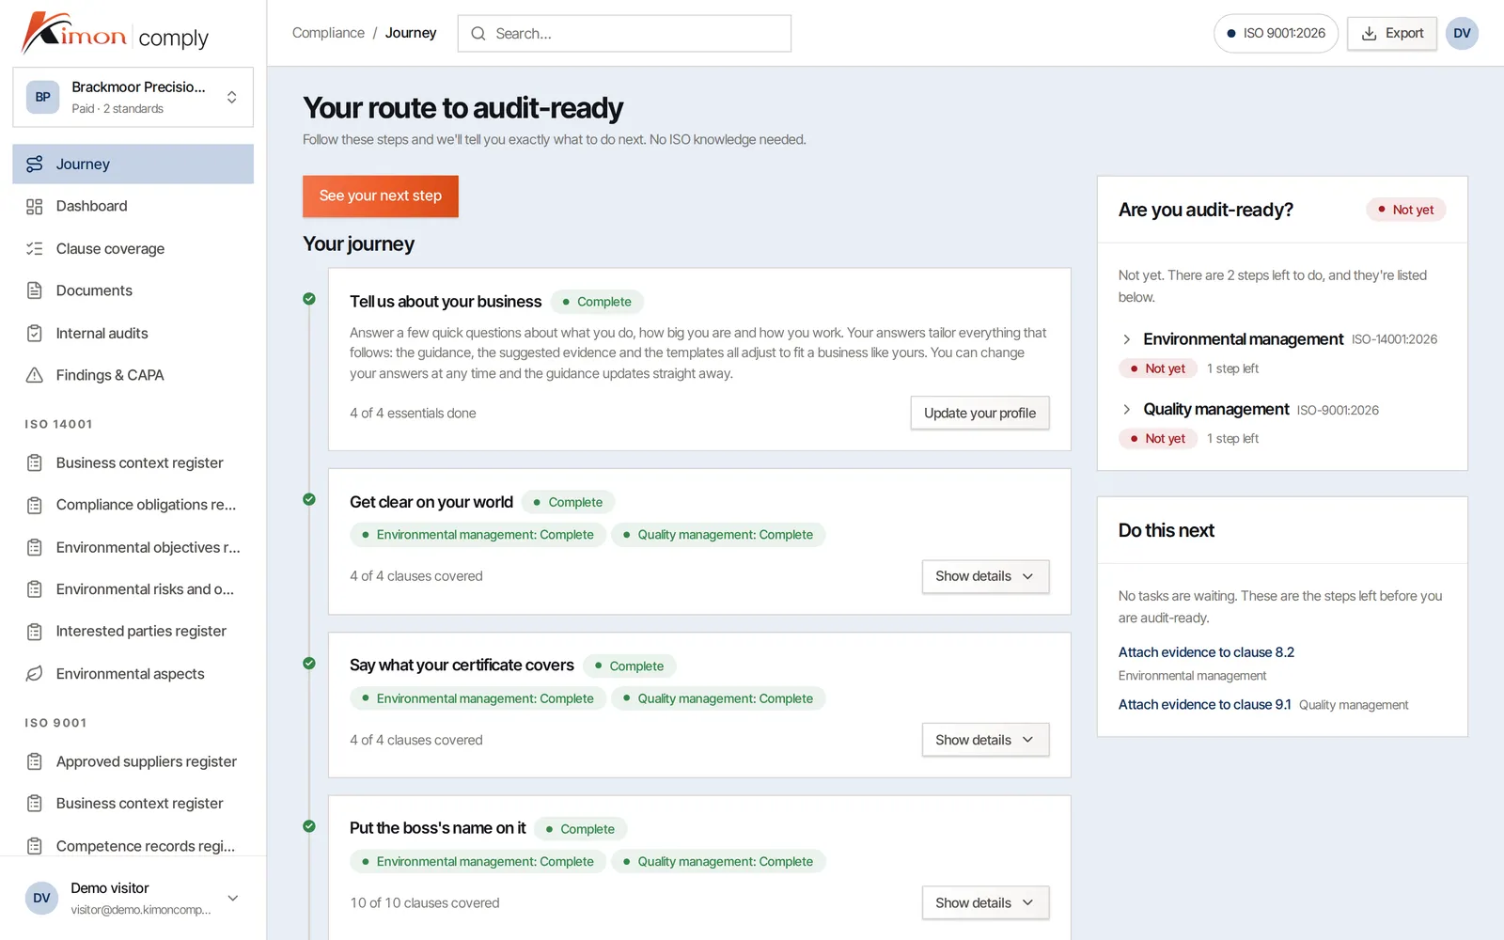The height and width of the screenshot is (940, 1504).
Task: Click the Complete badge on Tell us about your business
Action: (x=597, y=302)
